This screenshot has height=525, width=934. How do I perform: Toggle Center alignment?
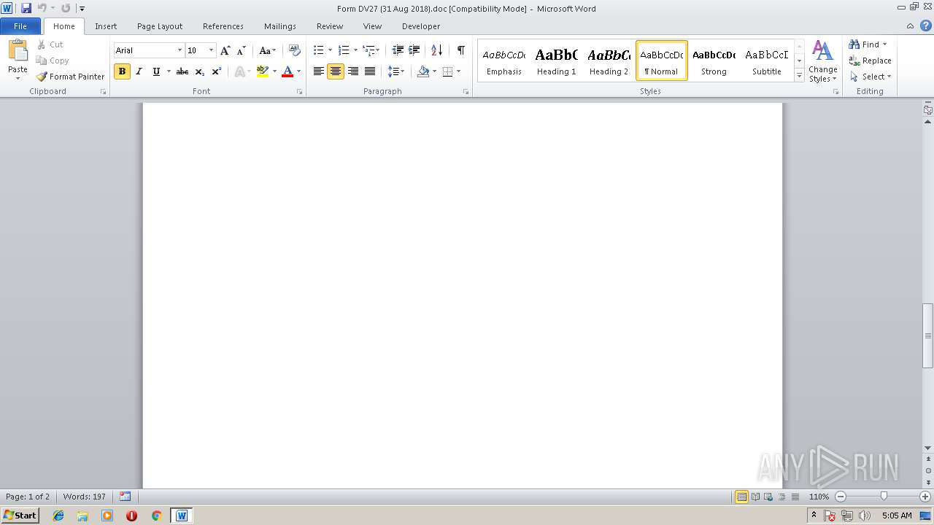coord(336,71)
